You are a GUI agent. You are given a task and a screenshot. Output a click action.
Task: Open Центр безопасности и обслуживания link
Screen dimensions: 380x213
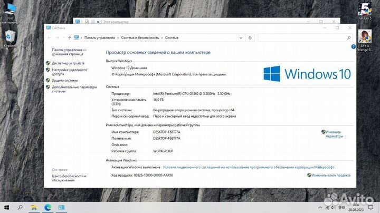point(69,178)
